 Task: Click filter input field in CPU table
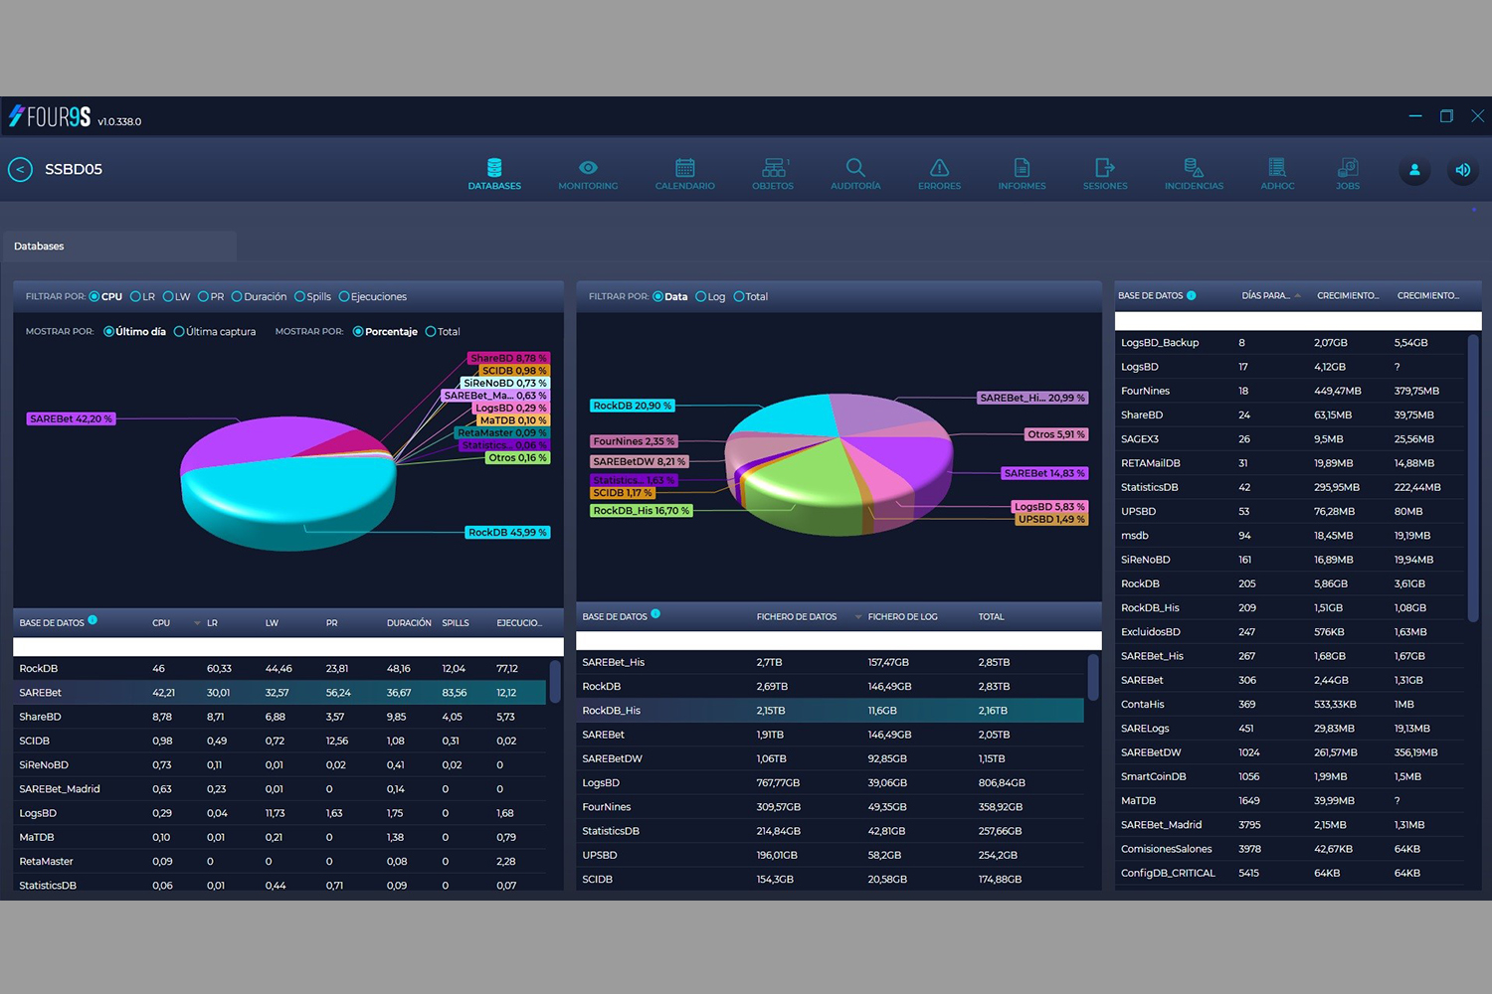coord(288,647)
